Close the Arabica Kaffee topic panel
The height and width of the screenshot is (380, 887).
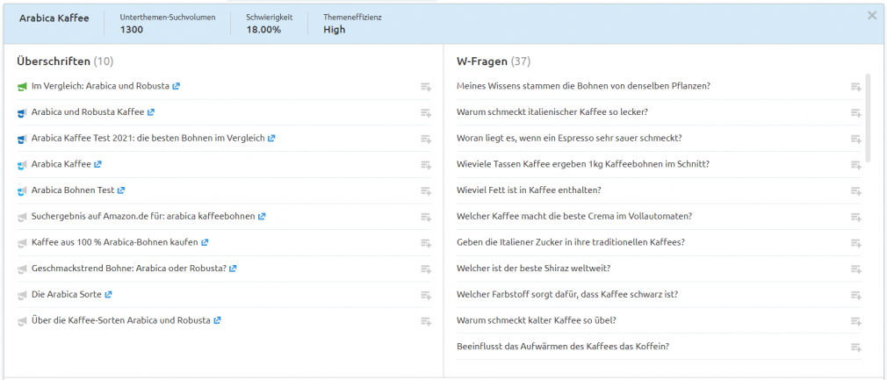pyautogui.click(x=872, y=16)
